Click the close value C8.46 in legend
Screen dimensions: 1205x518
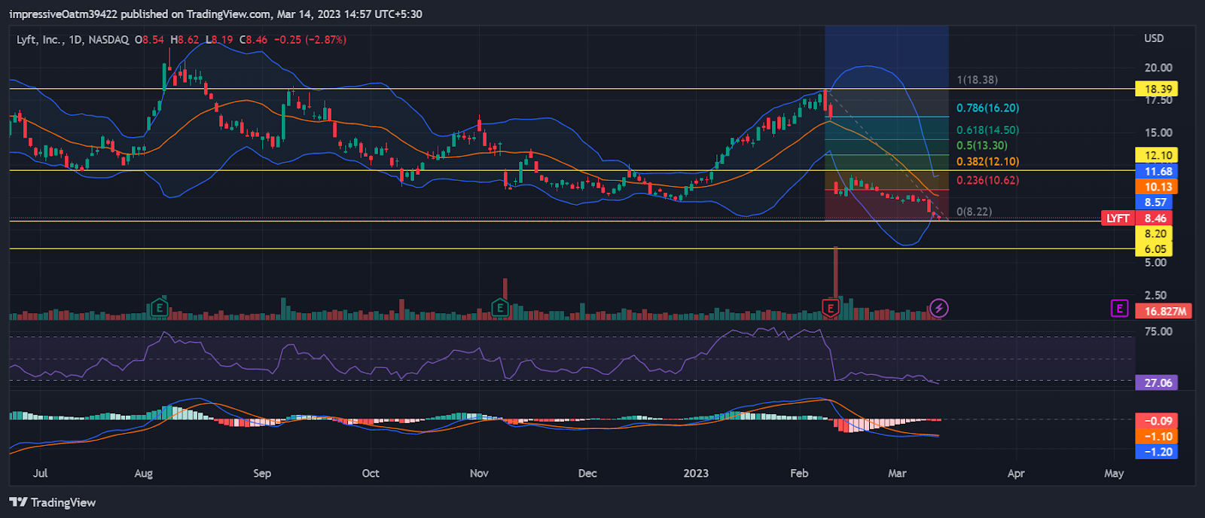pyautogui.click(x=254, y=39)
